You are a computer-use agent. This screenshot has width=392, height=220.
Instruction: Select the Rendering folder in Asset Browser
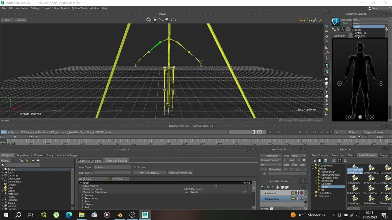[327, 181]
